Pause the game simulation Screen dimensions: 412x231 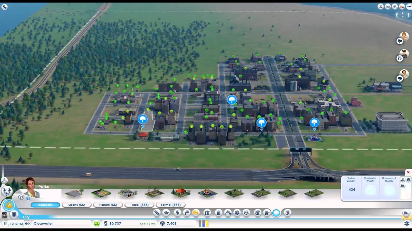[x=5, y=223]
